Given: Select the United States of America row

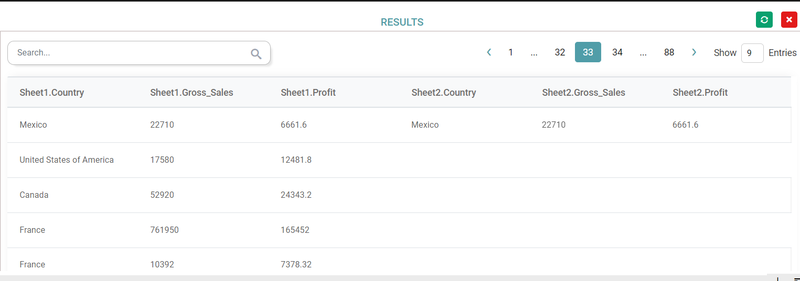Looking at the screenshot, I should point(67,160).
